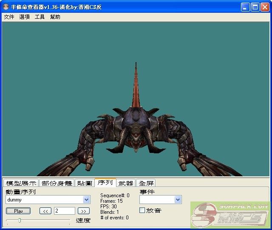Go to the 武器 tab
The height and width of the screenshot is (230, 272).
126,183
